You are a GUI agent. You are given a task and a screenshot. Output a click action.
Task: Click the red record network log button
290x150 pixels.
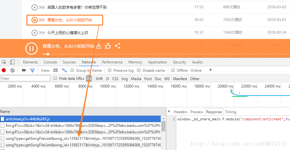tap(4, 70)
